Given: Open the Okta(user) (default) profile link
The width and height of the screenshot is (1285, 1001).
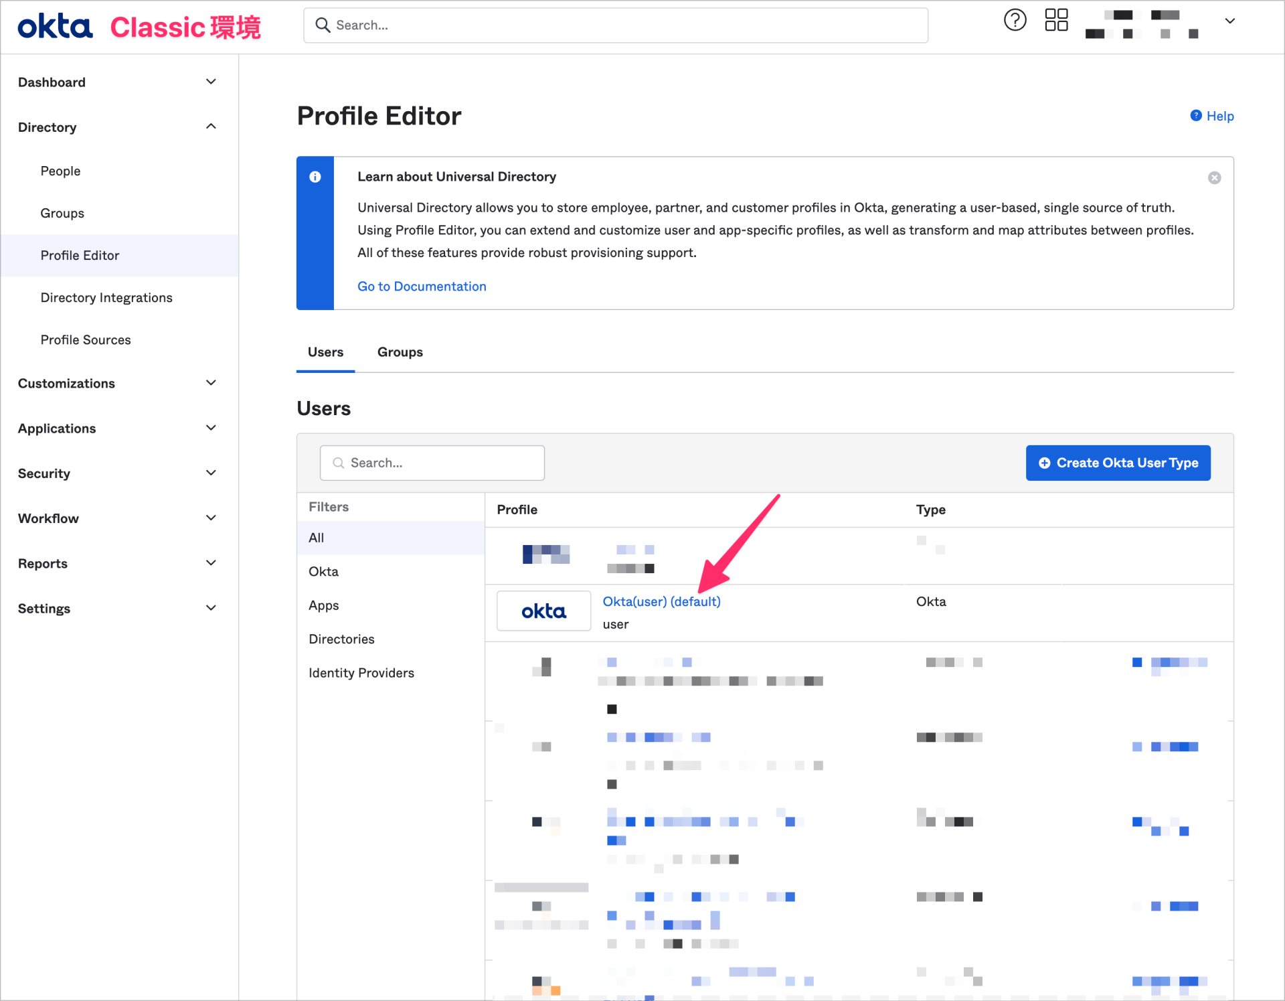Looking at the screenshot, I should [661, 601].
